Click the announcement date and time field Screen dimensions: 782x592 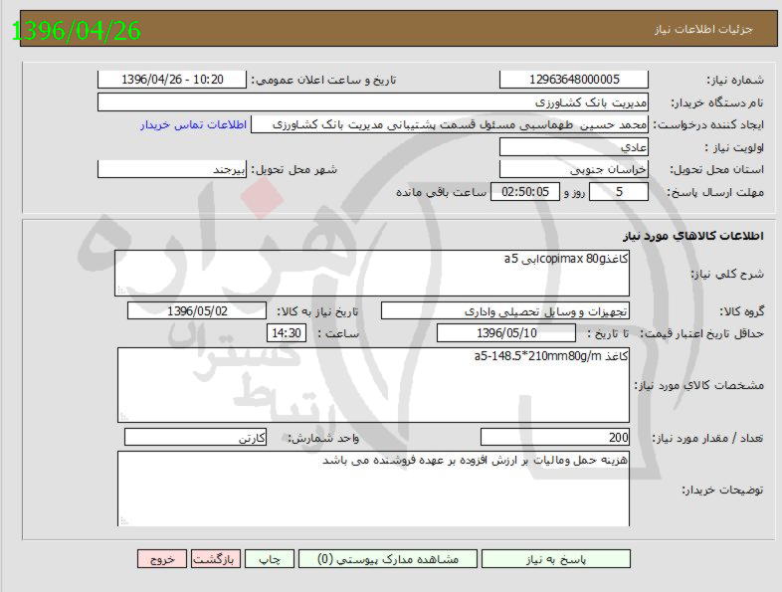tap(173, 80)
